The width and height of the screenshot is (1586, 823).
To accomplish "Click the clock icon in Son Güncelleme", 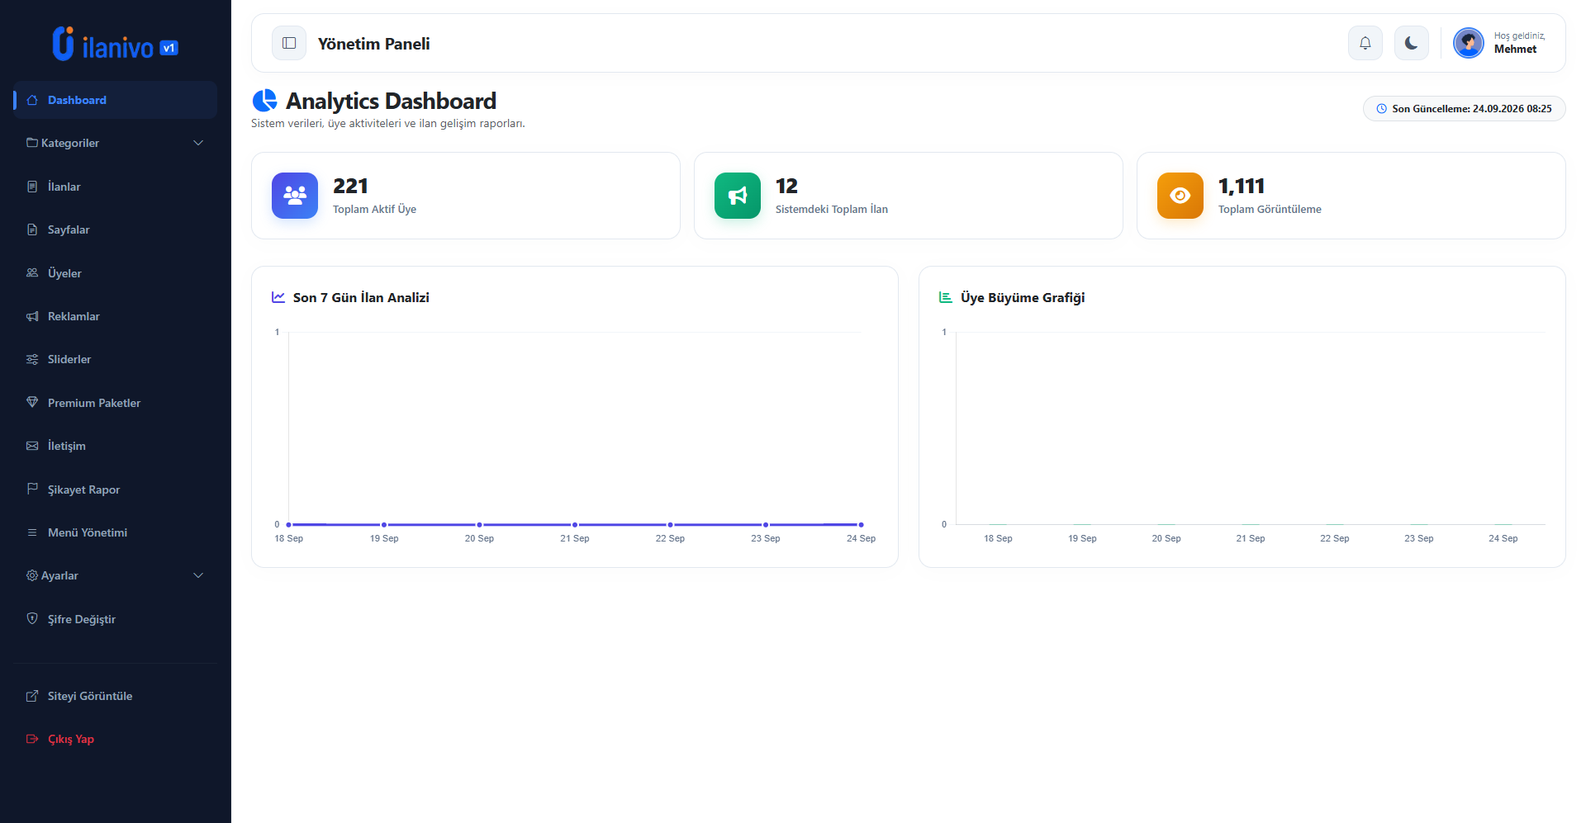I will (x=1381, y=109).
